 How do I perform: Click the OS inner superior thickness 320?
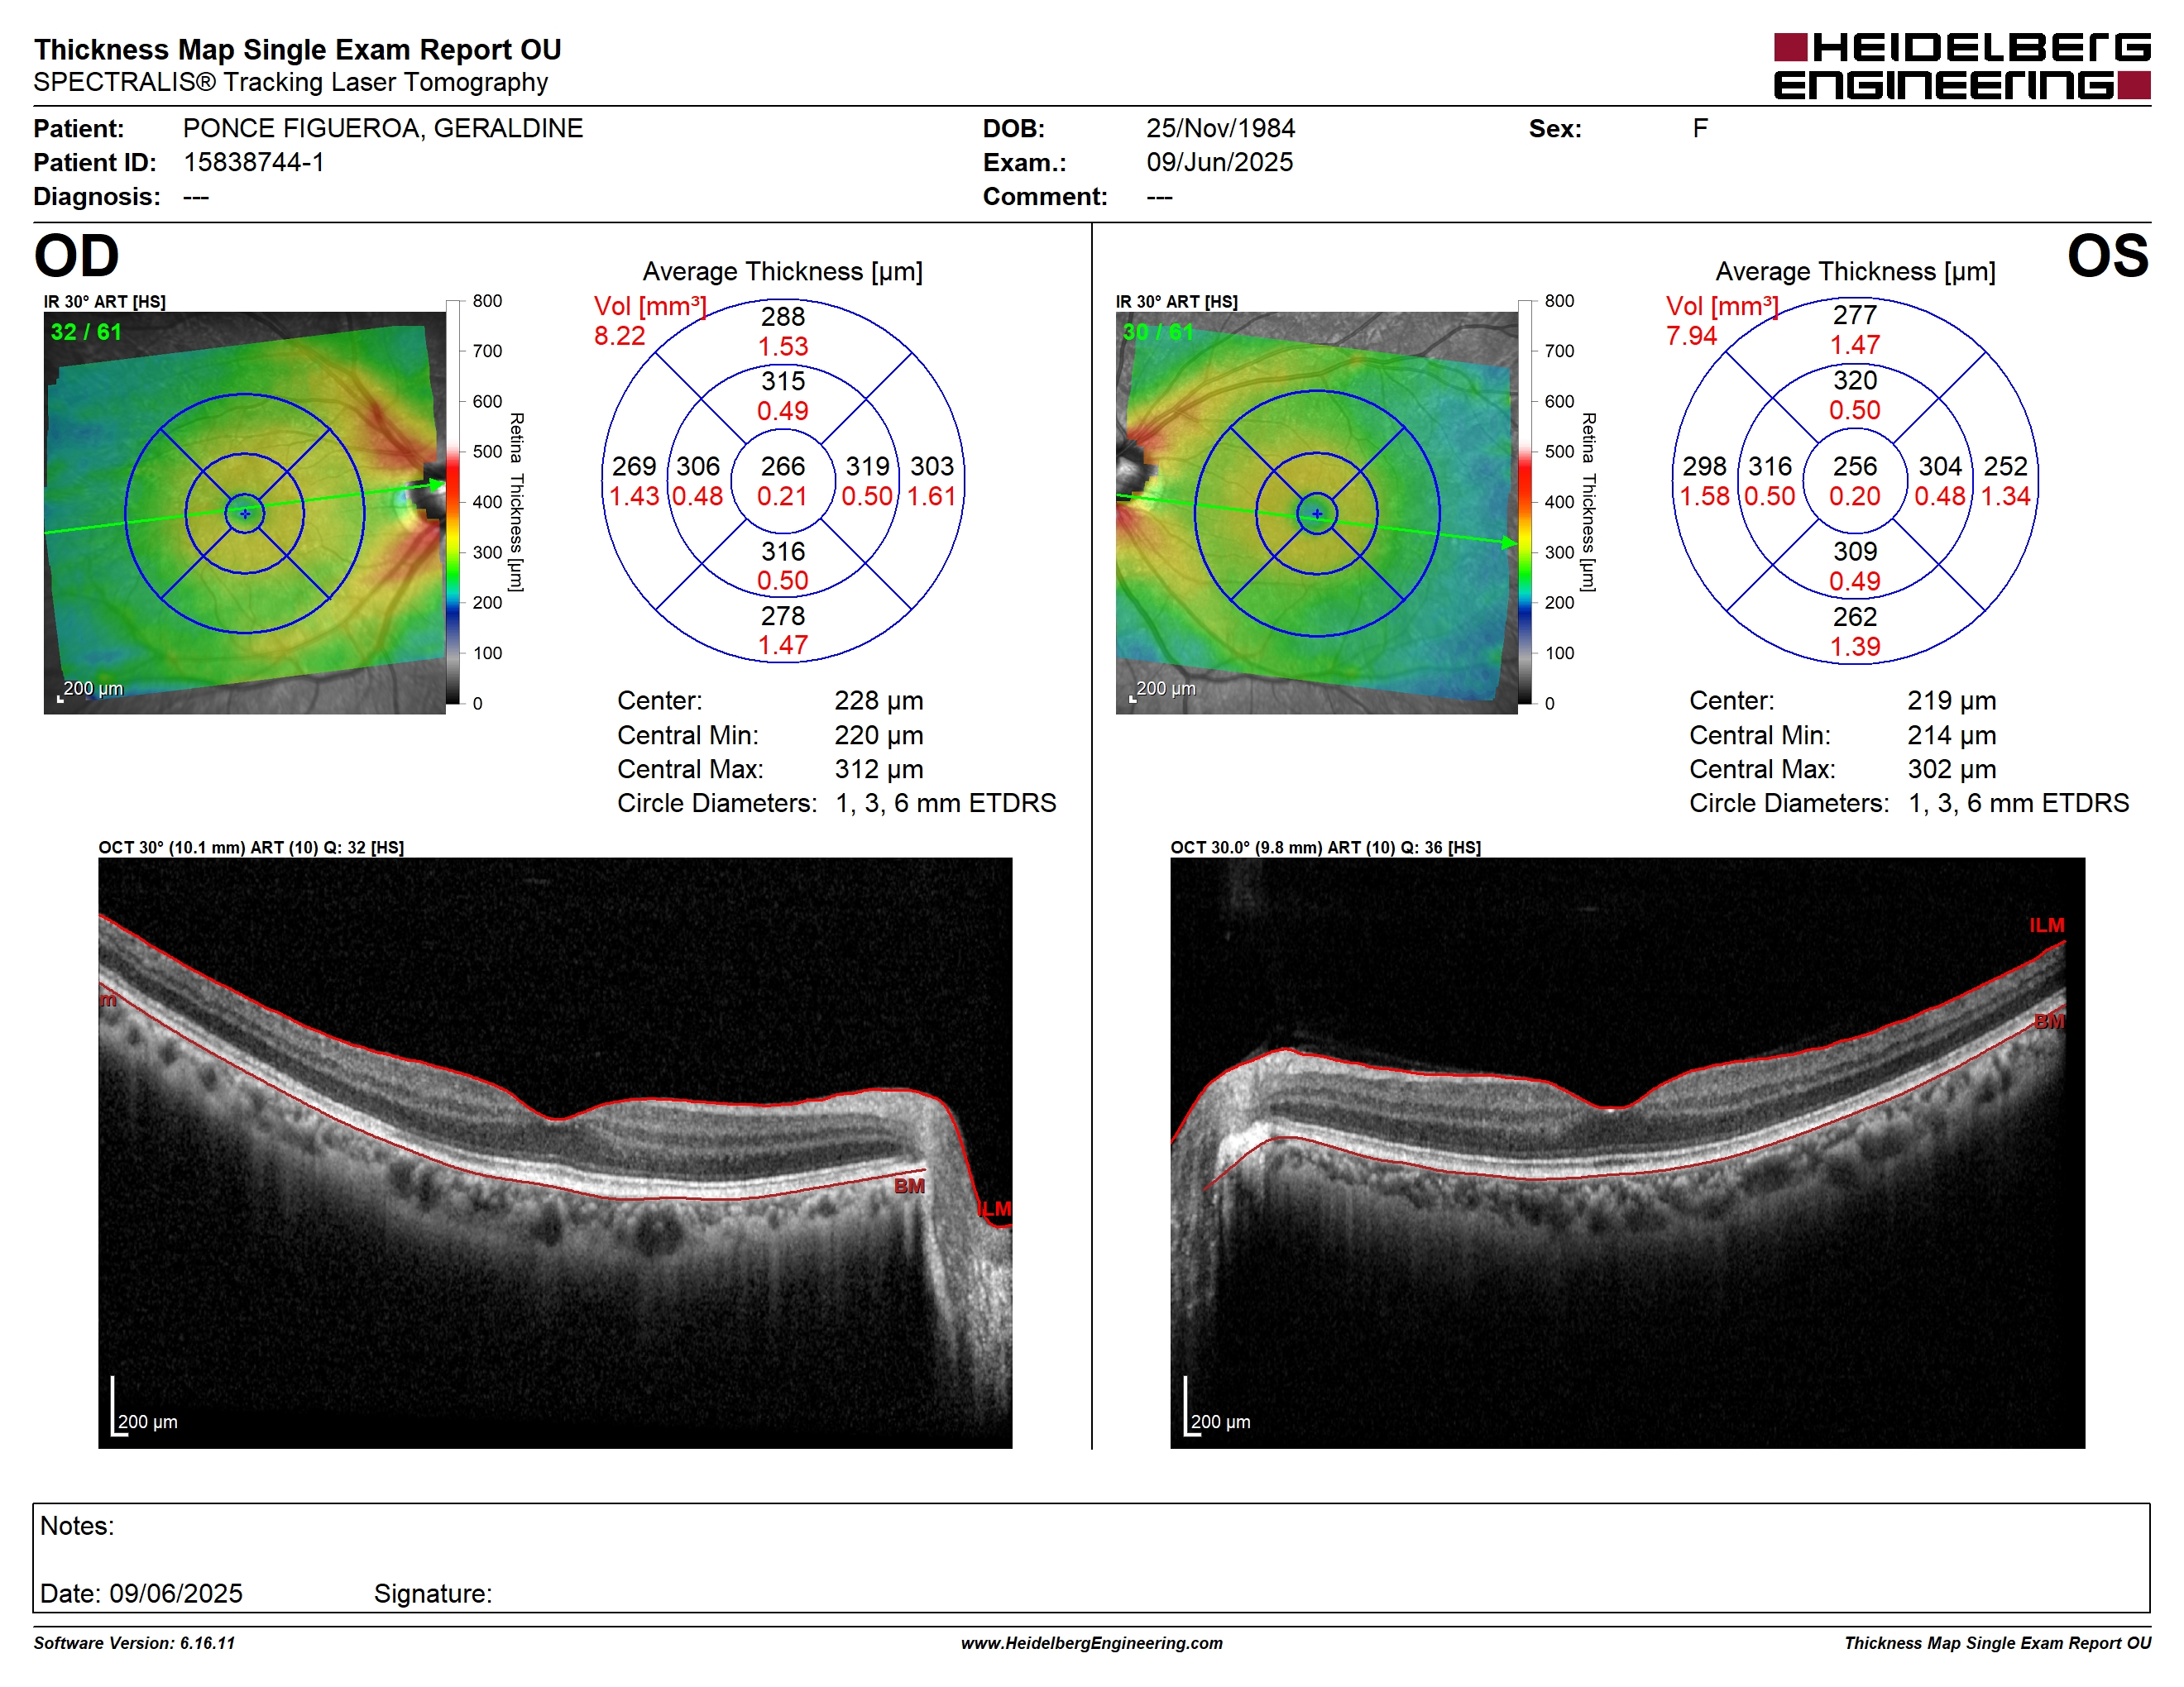(1855, 380)
